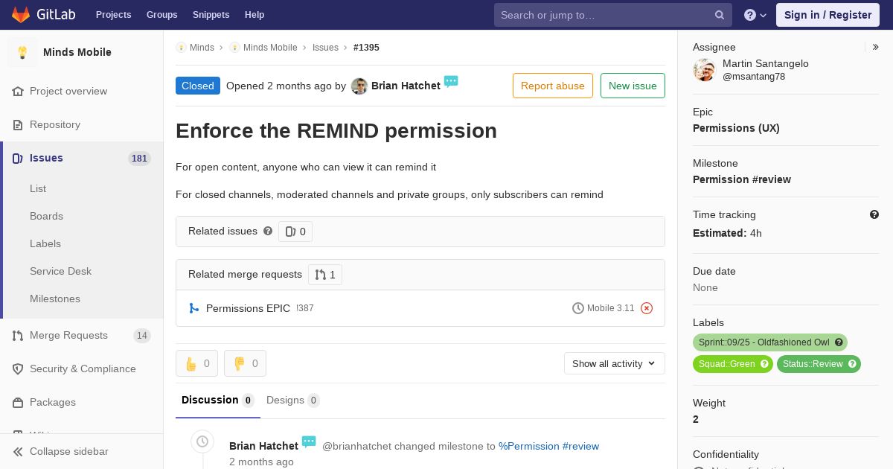Click the Merge Requests sidebar icon
The height and width of the screenshot is (469, 893).
pyautogui.click(x=18, y=335)
